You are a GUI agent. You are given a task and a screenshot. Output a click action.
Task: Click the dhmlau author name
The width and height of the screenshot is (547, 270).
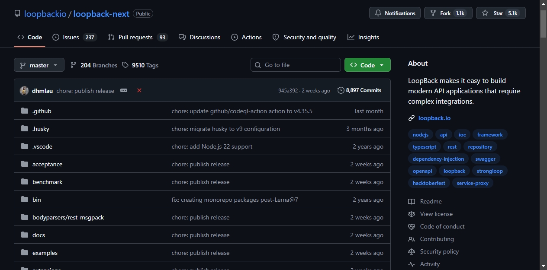coord(42,91)
